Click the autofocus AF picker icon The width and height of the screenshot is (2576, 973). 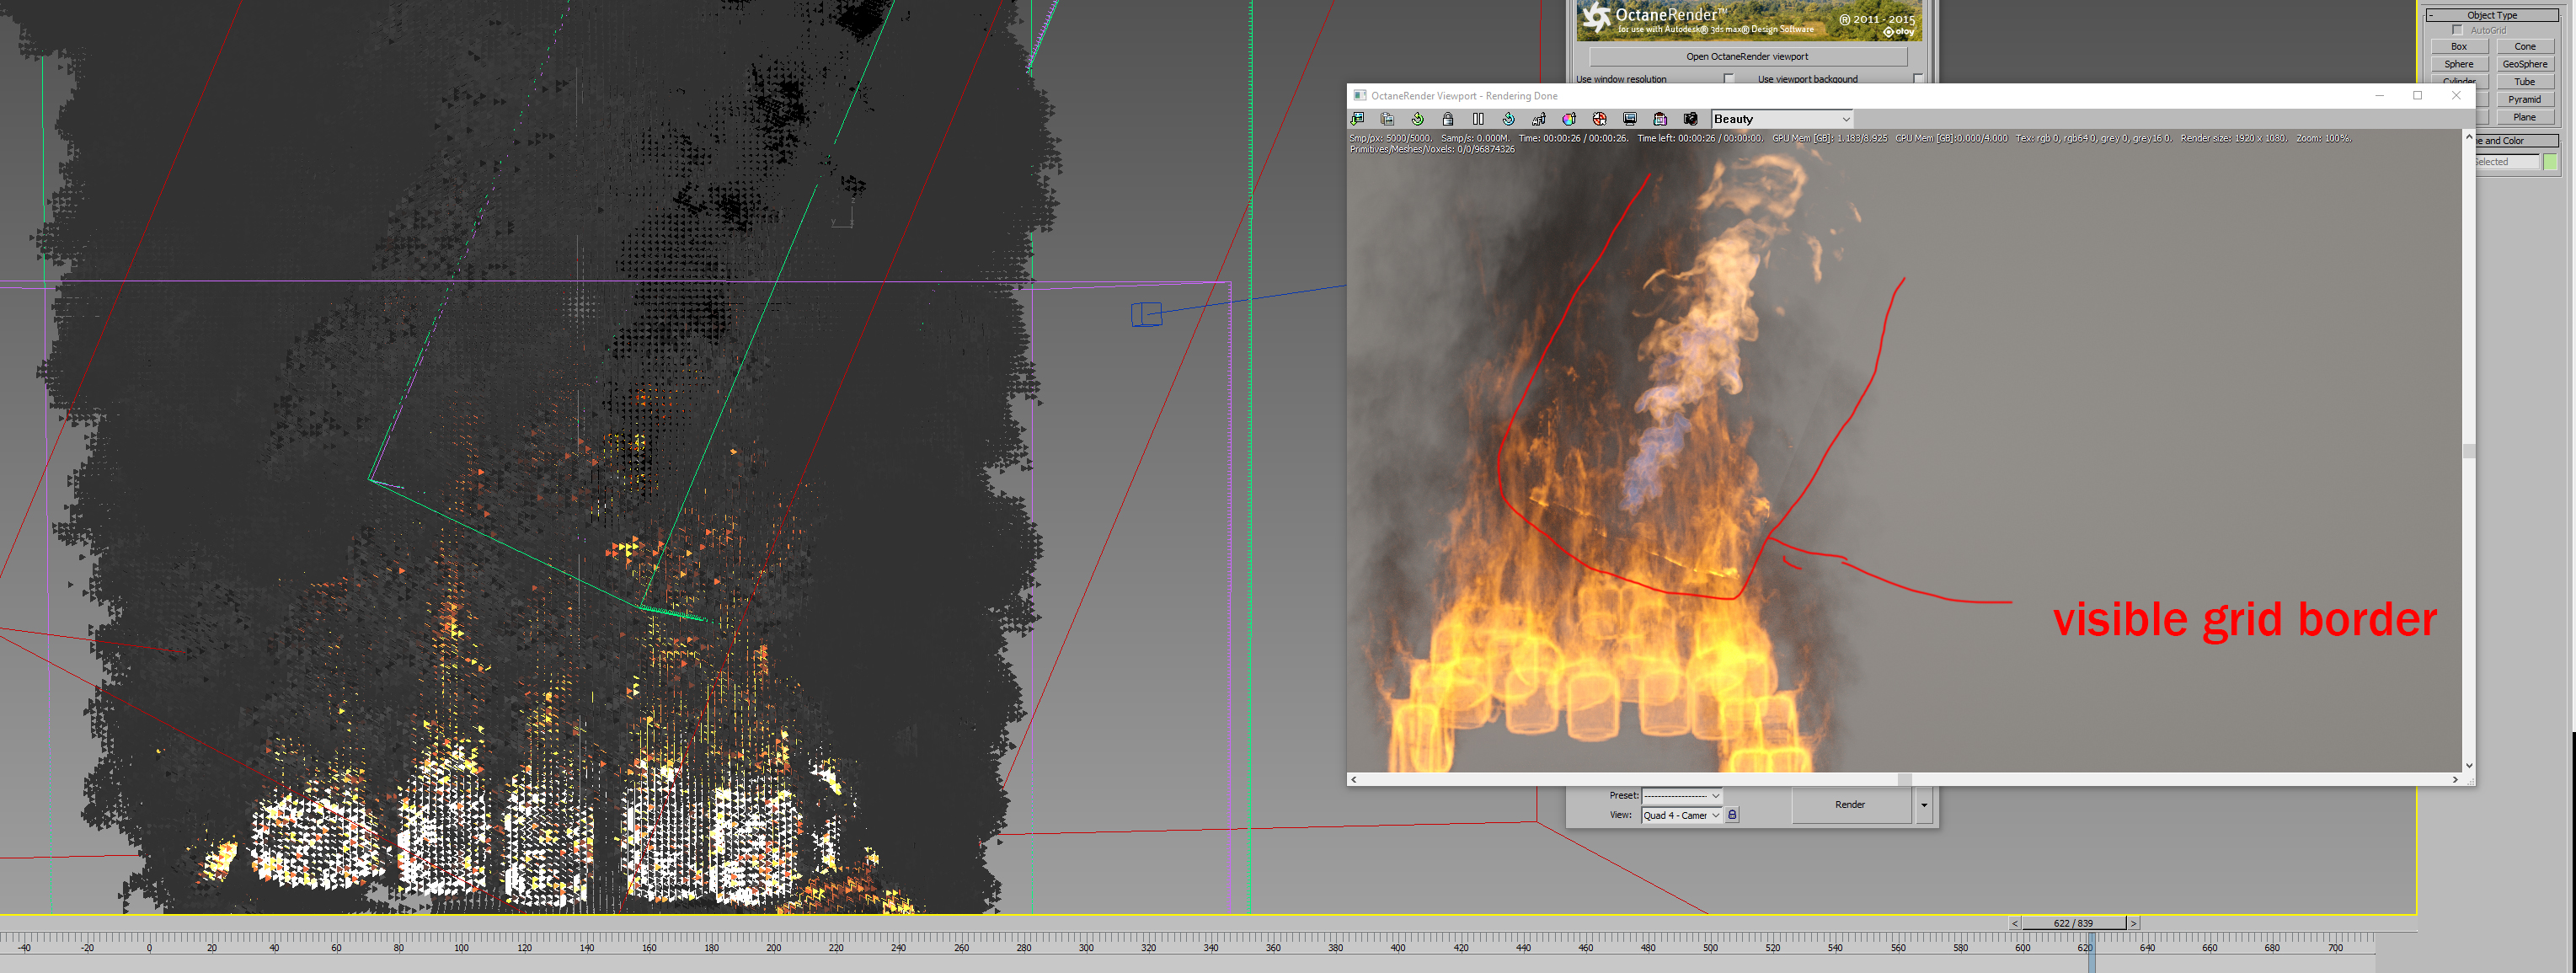click(1539, 119)
